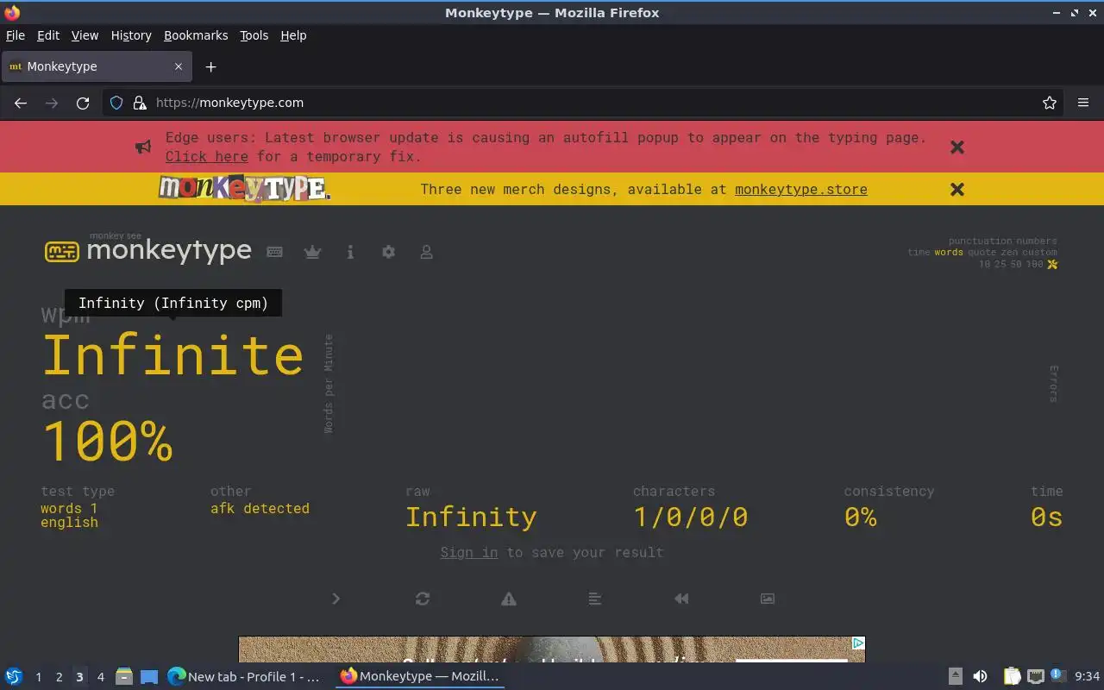This screenshot has width=1104, height=690.
Task: Click the Monkeytype logo icon
Action: pos(61,251)
